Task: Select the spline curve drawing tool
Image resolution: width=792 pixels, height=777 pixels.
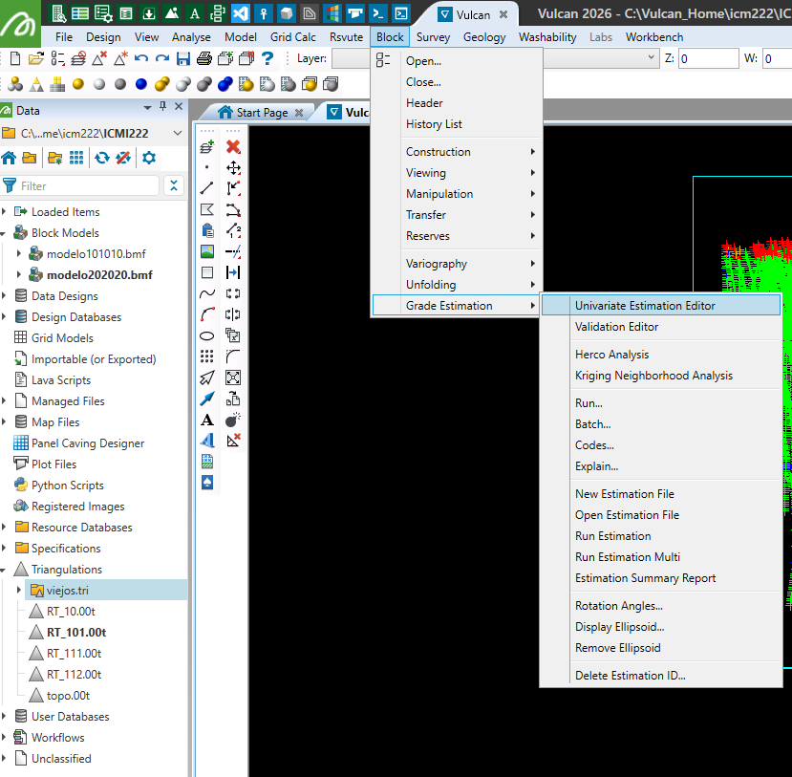Action: tap(207, 293)
